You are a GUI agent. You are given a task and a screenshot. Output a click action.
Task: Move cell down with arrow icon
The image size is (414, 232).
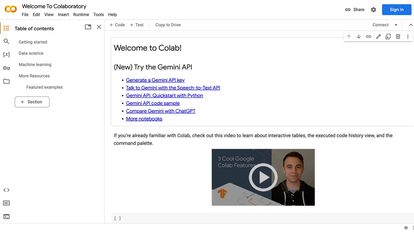tap(359, 36)
